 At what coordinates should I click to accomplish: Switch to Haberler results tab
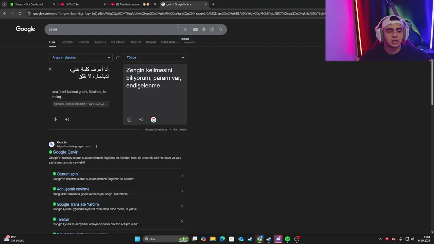point(135,42)
